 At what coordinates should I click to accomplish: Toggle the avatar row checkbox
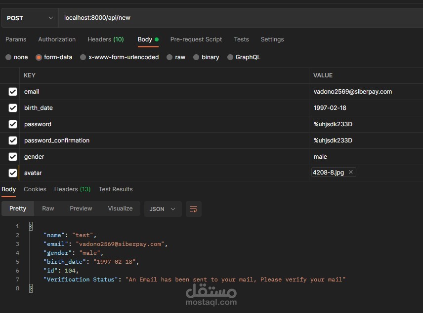(13, 173)
